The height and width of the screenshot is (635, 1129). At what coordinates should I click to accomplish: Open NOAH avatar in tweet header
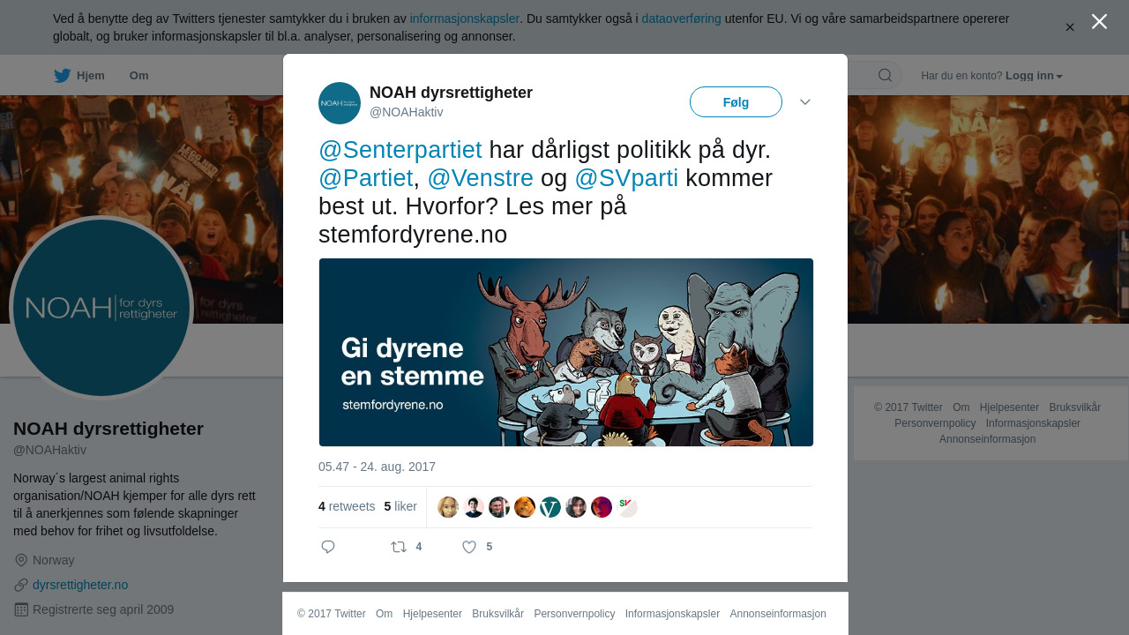point(340,103)
